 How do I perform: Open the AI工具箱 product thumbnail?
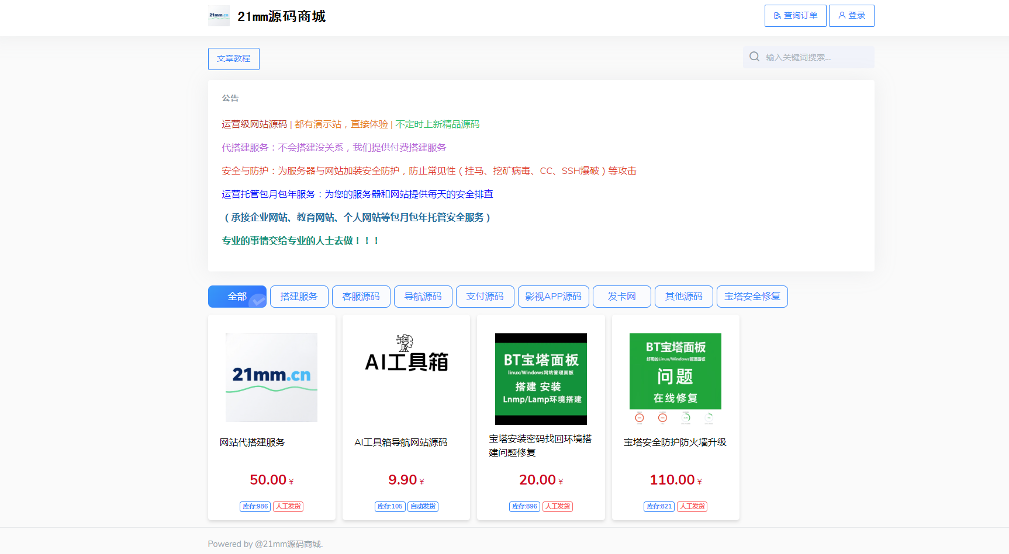(x=406, y=378)
